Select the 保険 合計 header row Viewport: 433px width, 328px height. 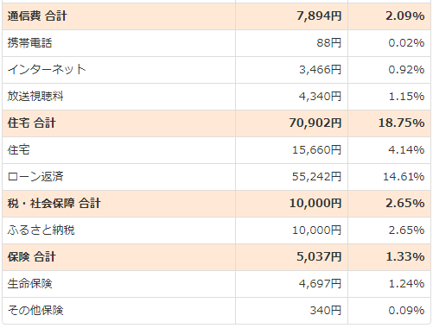[216, 257]
